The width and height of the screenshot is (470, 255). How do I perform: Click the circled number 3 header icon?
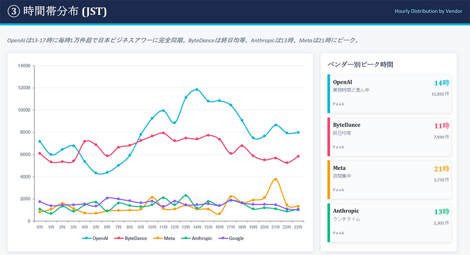(13, 11)
